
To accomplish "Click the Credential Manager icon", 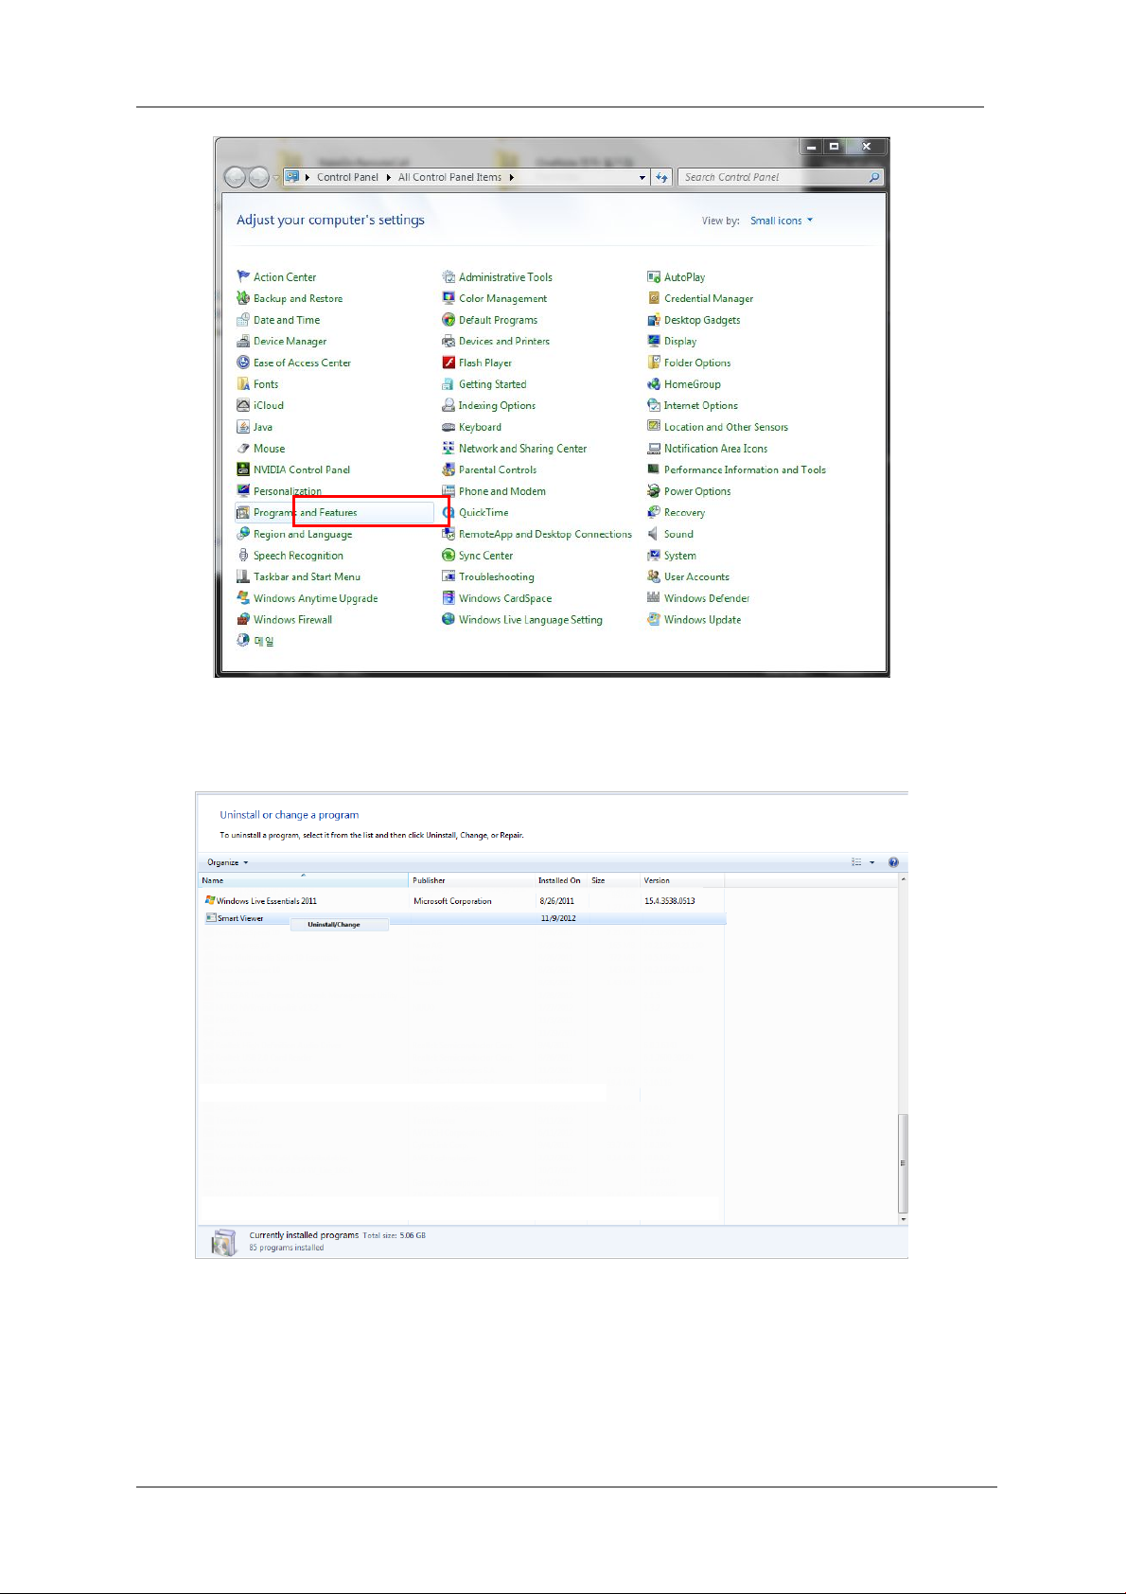I will tap(654, 298).
